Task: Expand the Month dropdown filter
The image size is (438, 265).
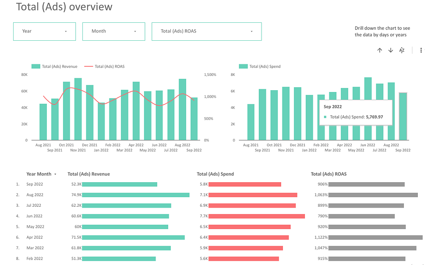Action: [114, 31]
